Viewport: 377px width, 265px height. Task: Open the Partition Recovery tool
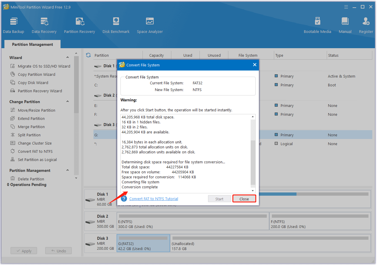click(79, 25)
